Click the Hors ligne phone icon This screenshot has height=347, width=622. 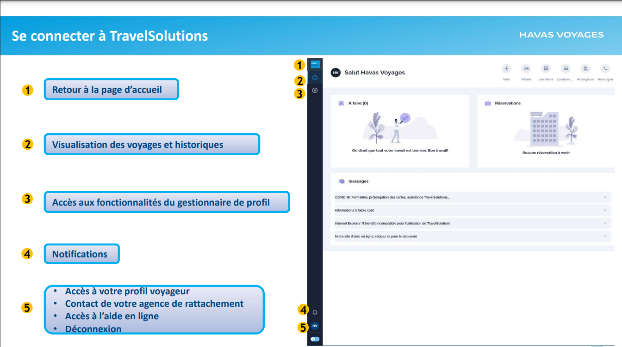(x=605, y=68)
